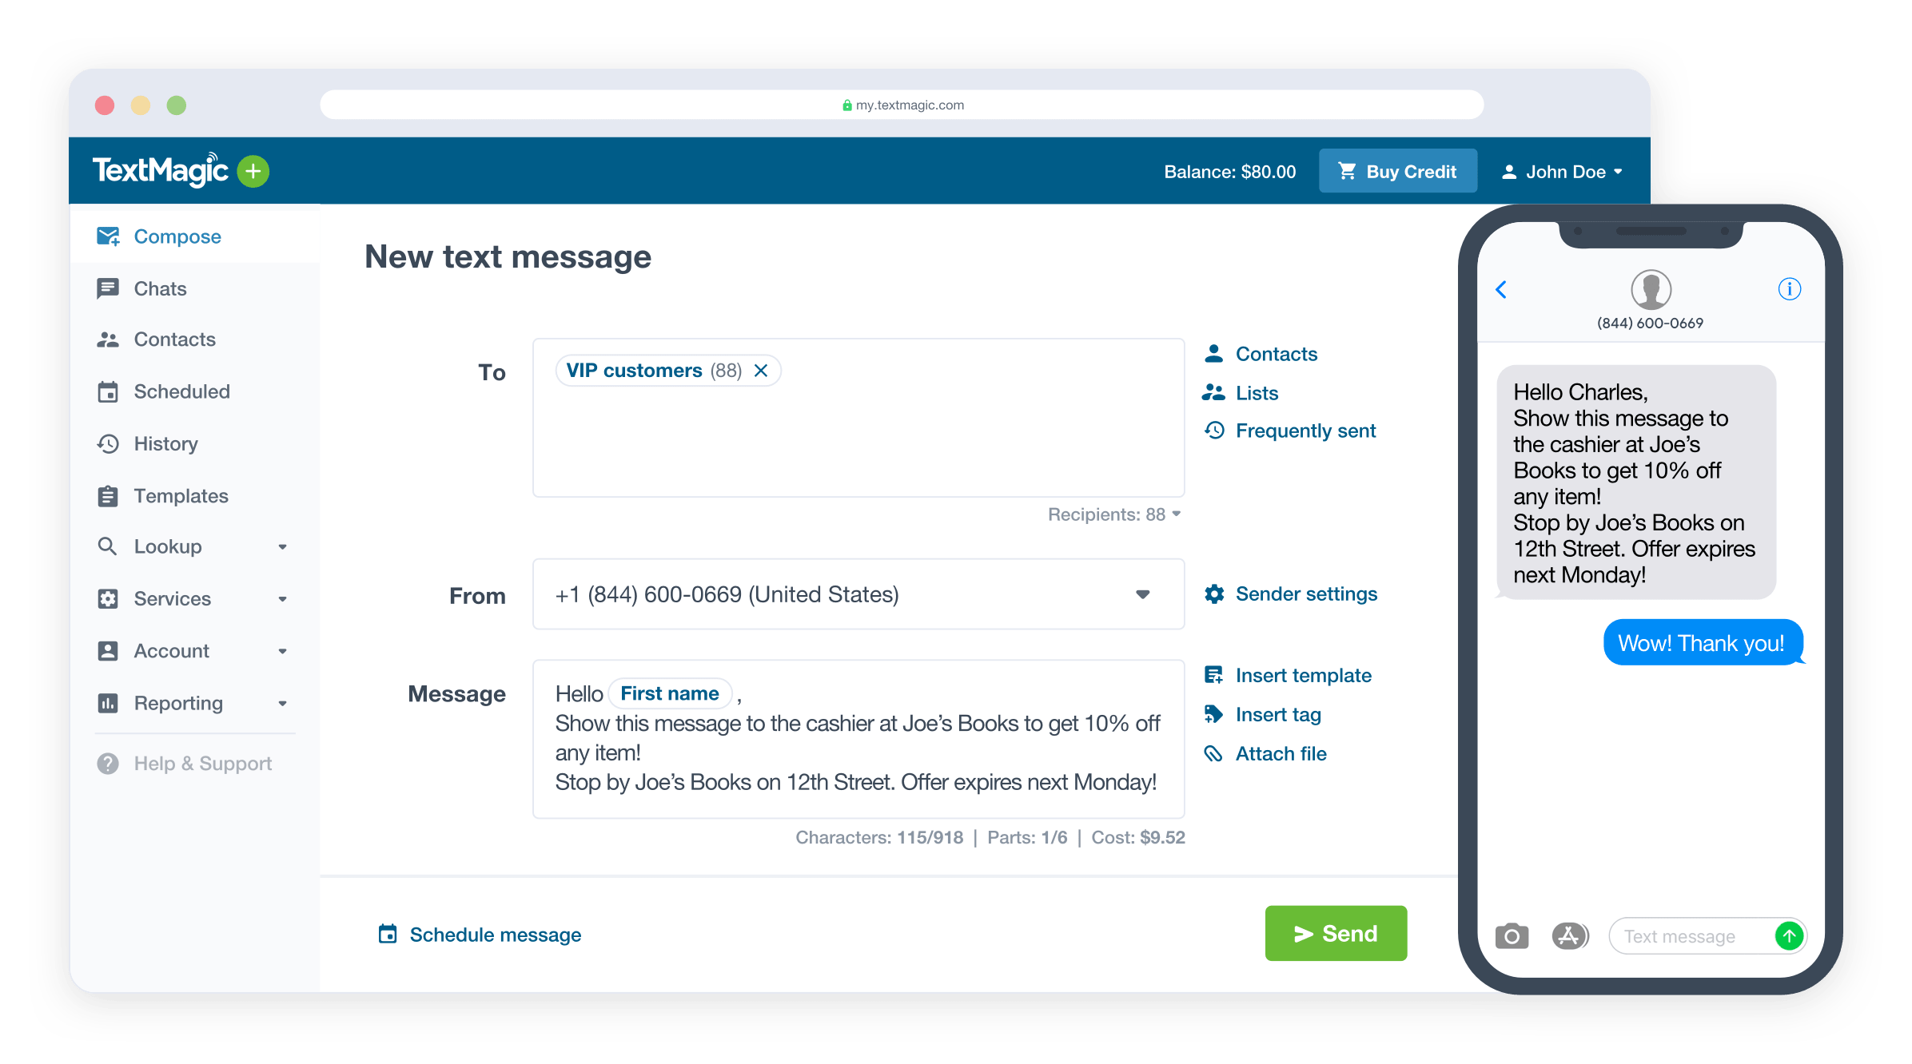1912x1064 pixels.
Task: Click the Buy Credit button
Action: 1397,171
